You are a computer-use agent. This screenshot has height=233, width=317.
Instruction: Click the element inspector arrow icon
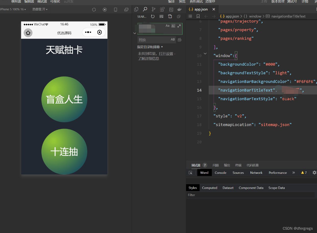(190, 173)
